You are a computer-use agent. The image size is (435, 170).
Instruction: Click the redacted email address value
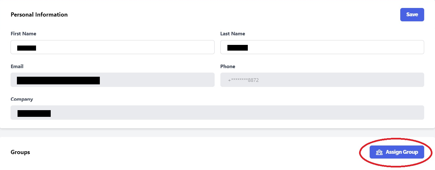[58, 80]
